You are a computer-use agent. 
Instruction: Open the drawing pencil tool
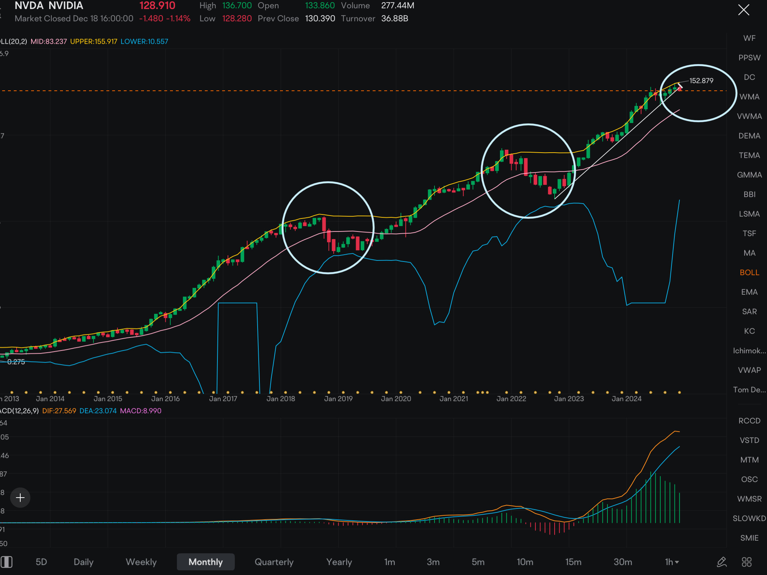click(x=721, y=562)
